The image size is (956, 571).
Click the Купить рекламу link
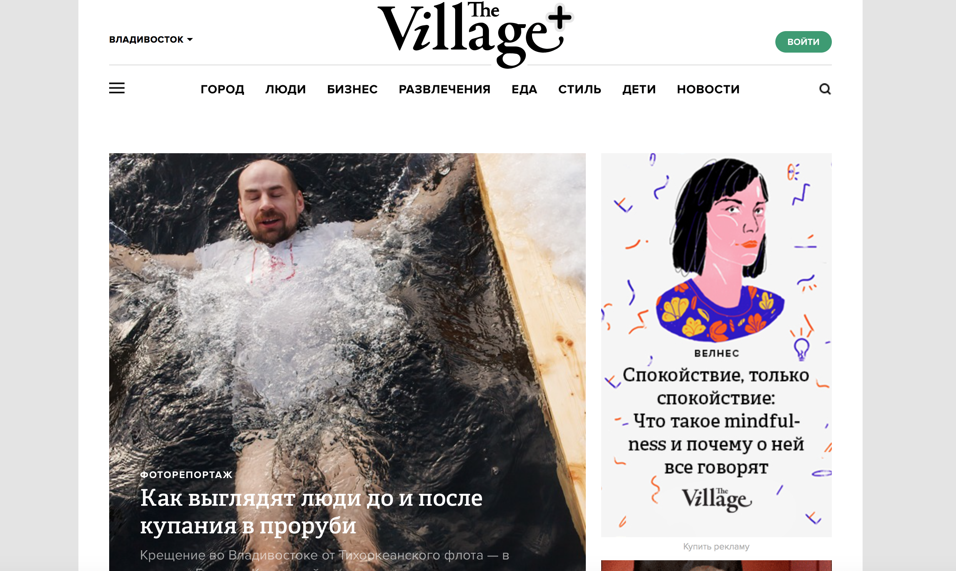coord(716,546)
